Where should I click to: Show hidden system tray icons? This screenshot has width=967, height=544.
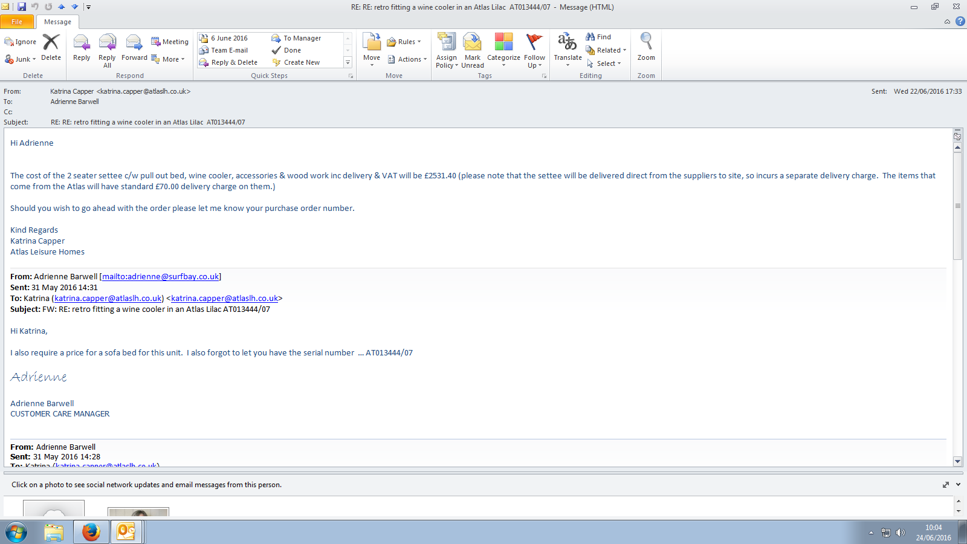871,533
